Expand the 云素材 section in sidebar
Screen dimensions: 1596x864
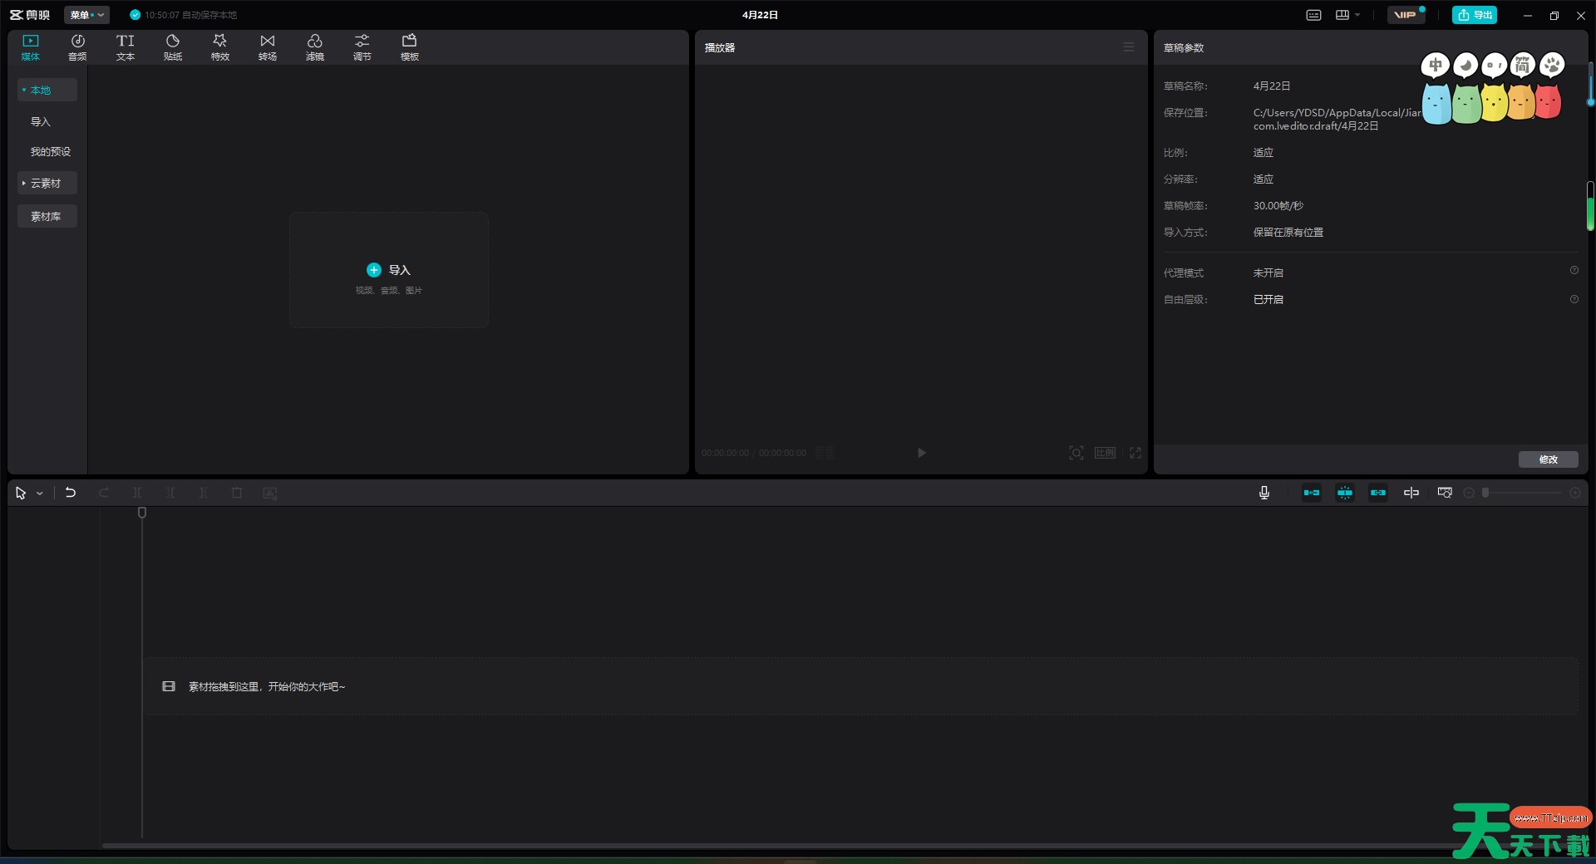(x=47, y=183)
